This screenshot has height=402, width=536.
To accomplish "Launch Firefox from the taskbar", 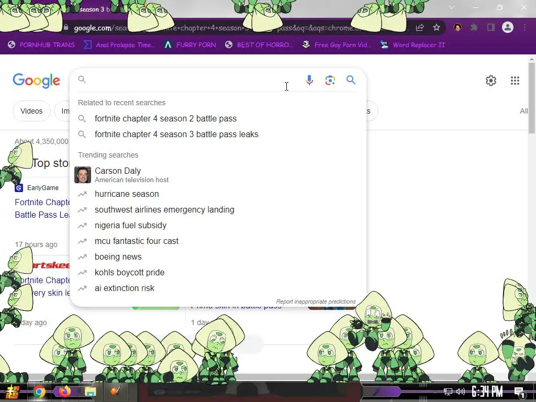I will tap(64, 392).
